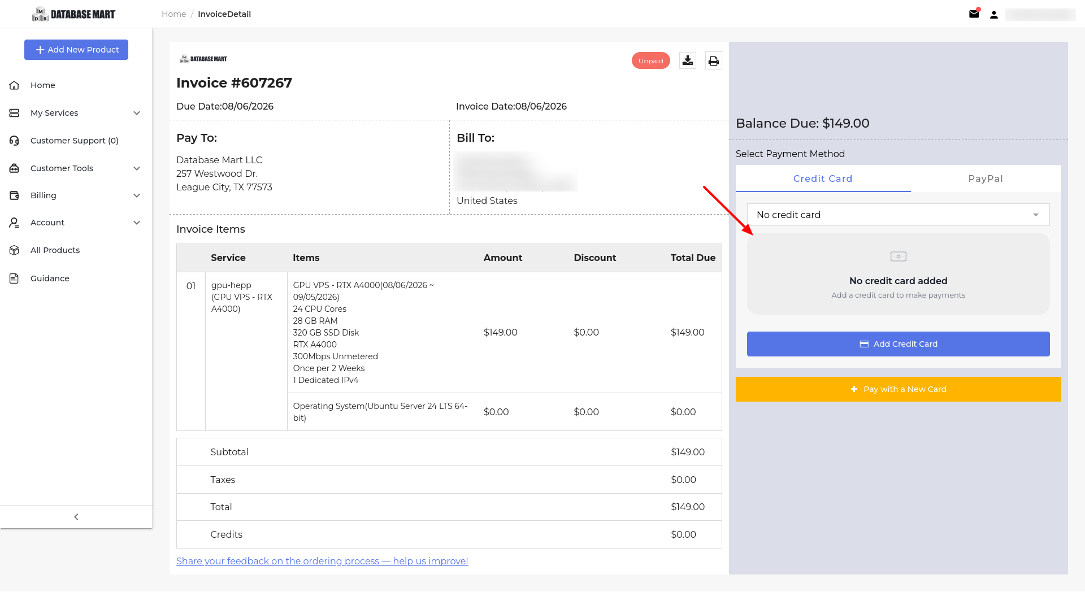Click the Amount column header
The image size is (1085, 592).
tap(503, 258)
